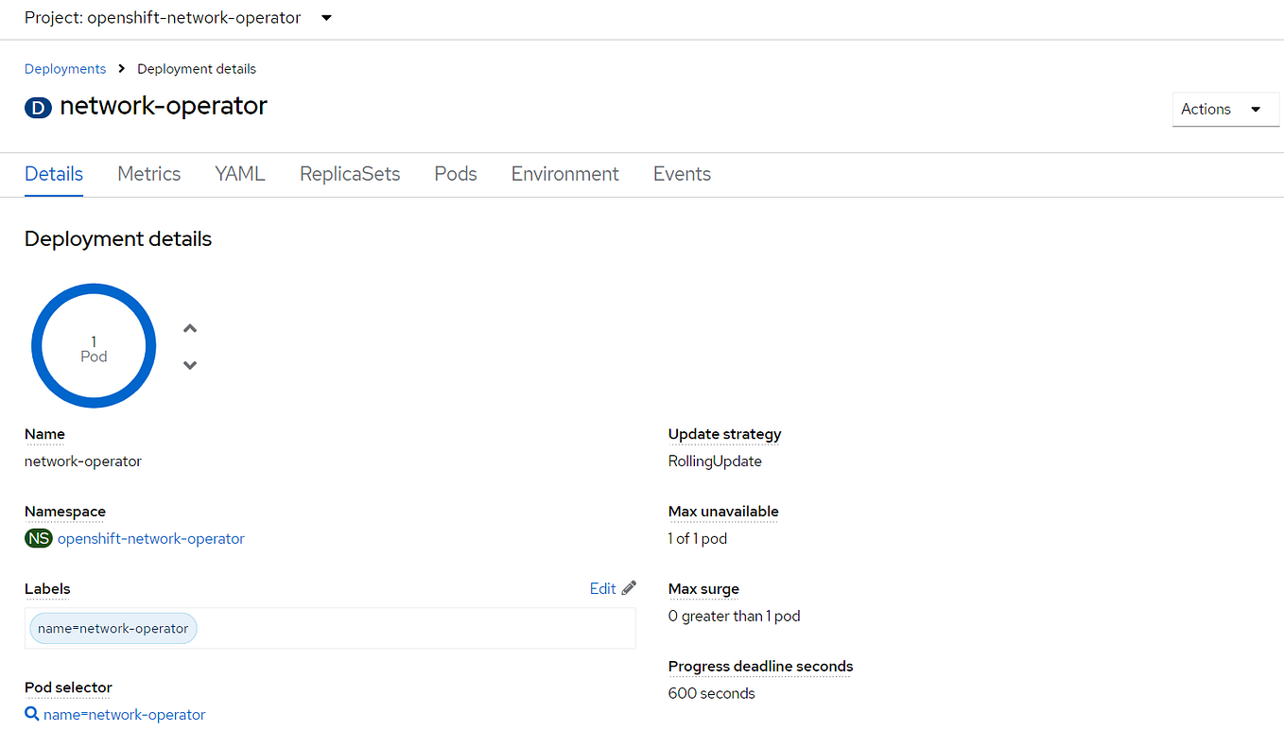Click the pencil icon to edit labels
This screenshot has height=731, width=1284.
coord(629,587)
